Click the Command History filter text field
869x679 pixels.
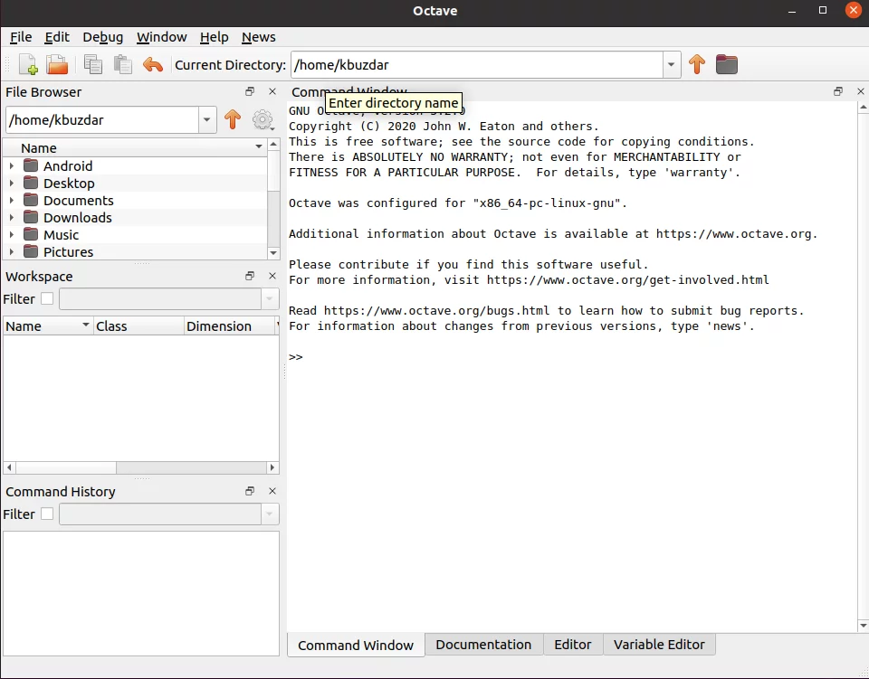(160, 514)
